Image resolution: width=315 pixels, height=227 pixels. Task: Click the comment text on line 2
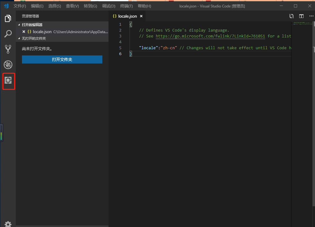coord(184,30)
